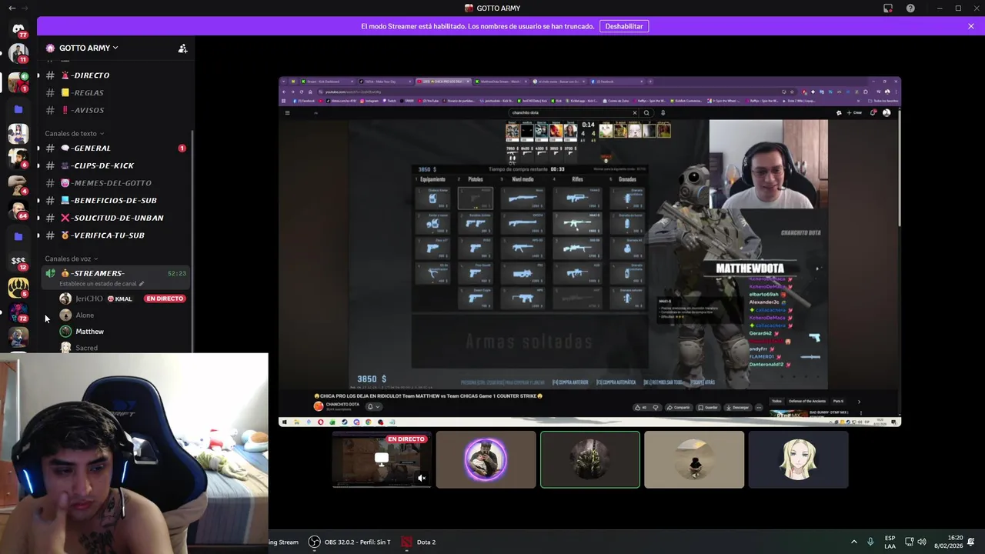Open the server icon with badge 4
The width and height of the screenshot is (985, 554).
point(18,184)
